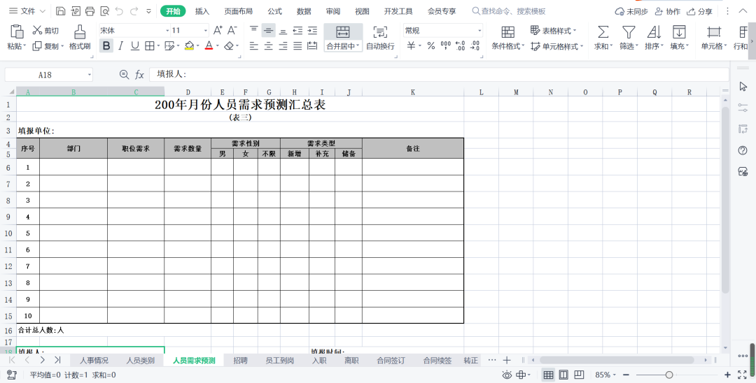Click the fill color bucket swatch
The width and height of the screenshot is (756, 383).
189,45
